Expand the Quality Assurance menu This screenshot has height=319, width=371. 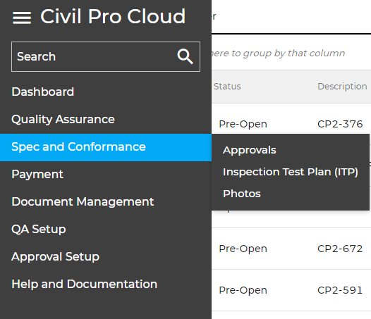pos(63,119)
